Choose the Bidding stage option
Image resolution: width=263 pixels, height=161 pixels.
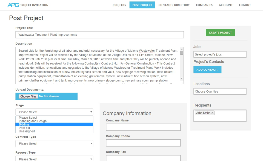coord(54,124)
